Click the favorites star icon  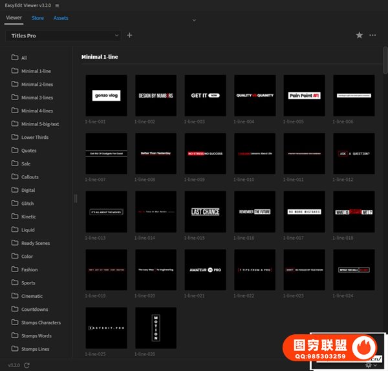pos(360,36)
